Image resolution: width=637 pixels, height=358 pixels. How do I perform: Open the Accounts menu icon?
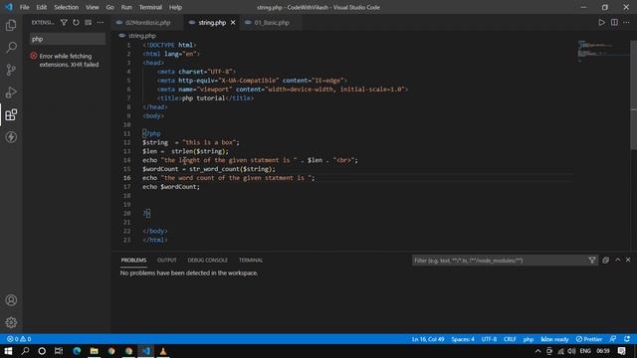pyautogui.click(x=11, y=300)
